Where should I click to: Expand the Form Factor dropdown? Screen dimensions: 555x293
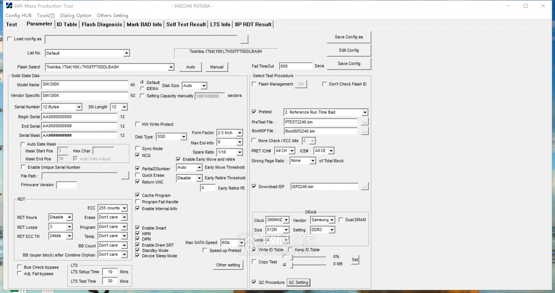(240, 133)
